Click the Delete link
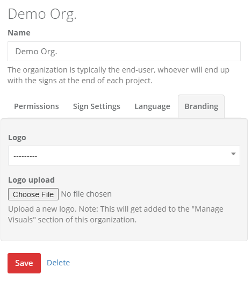 pyautogui.click(x=58, y=263)
